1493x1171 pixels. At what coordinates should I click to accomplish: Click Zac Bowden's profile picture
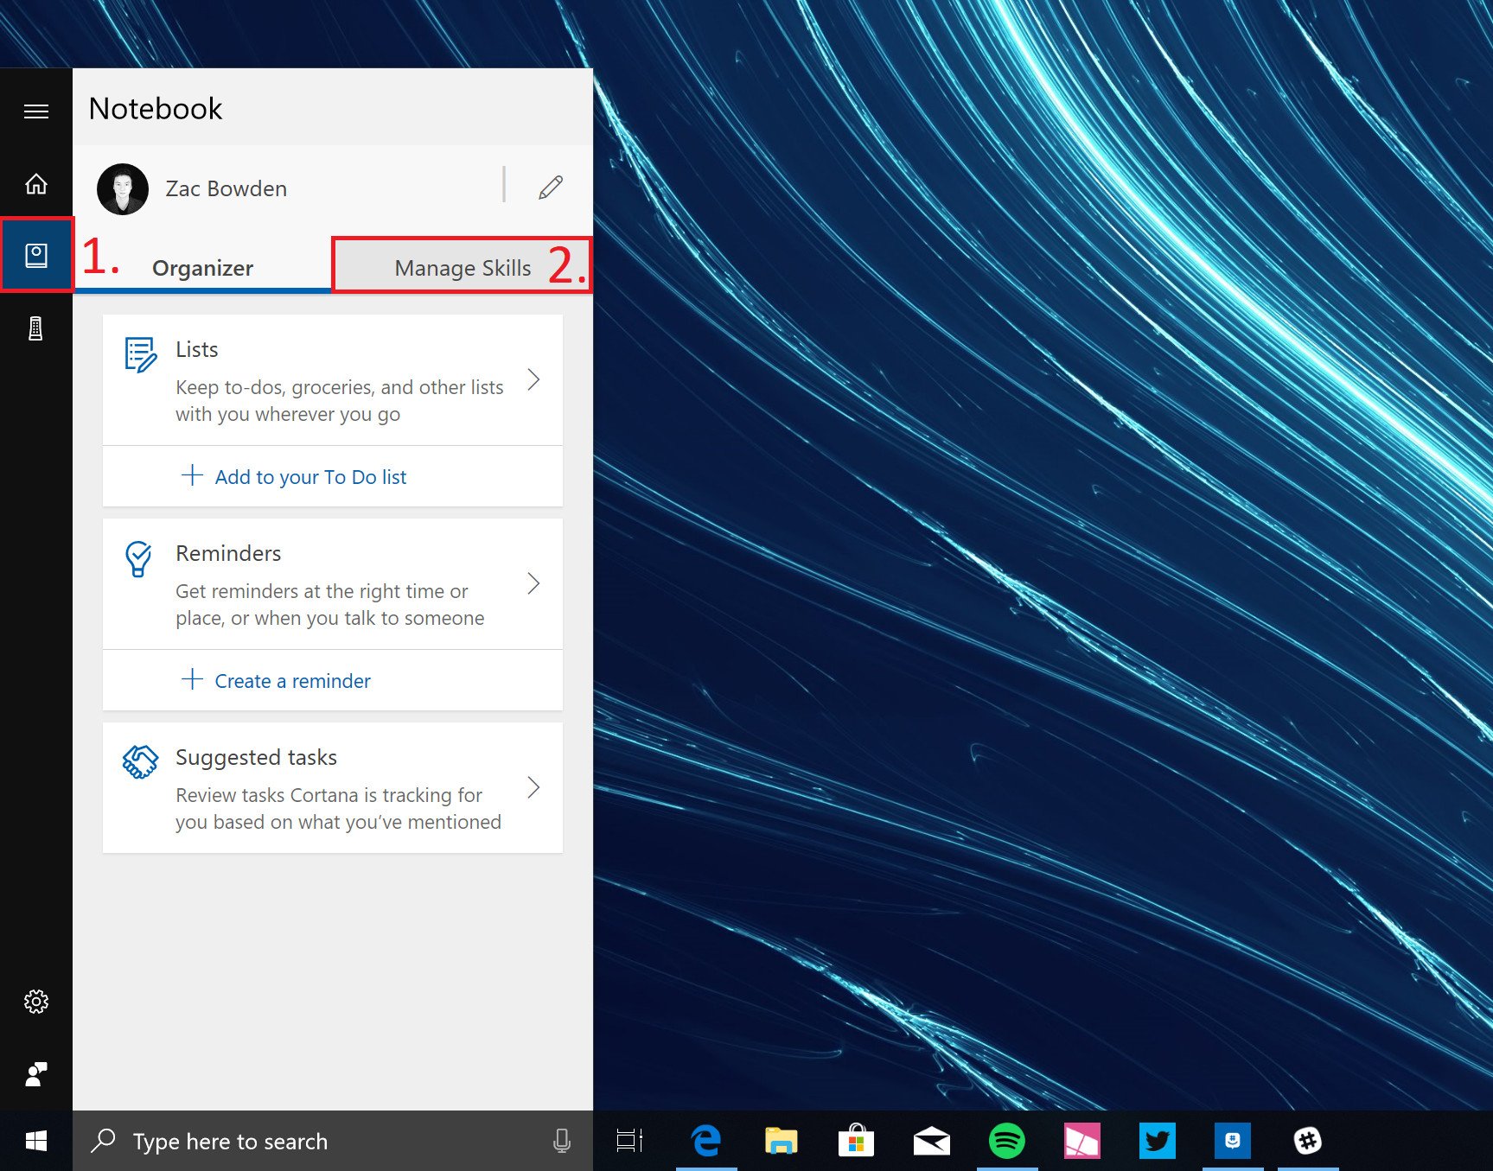(123, 188)
